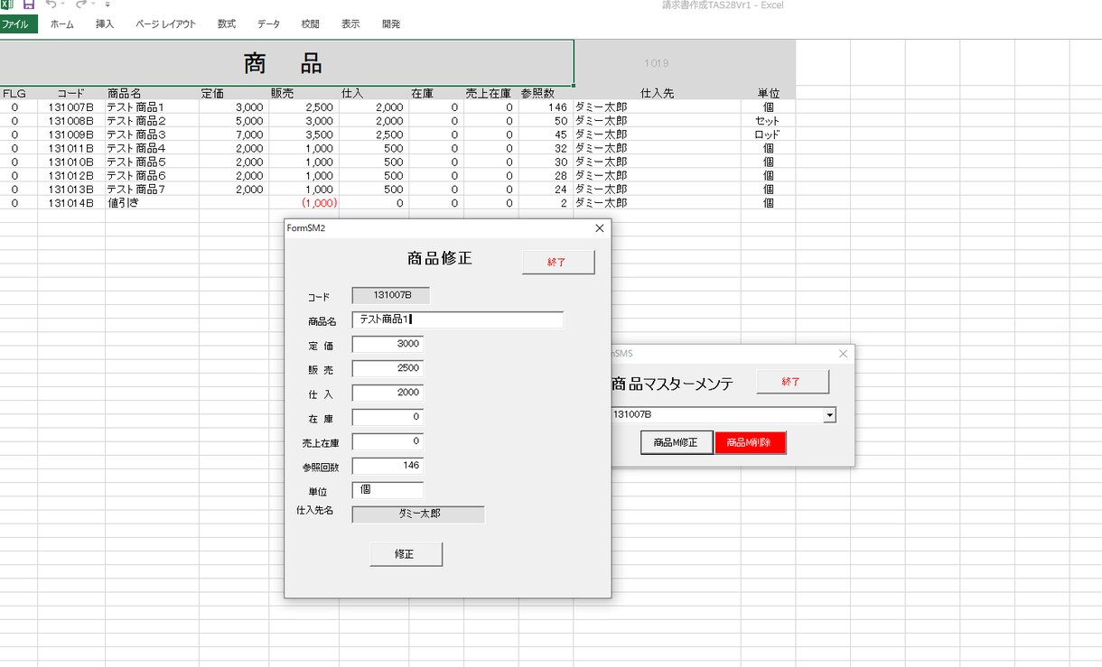The image size is (1102, 667).
Task: Click the 商品 title header cell
Action: pos(286,63)
